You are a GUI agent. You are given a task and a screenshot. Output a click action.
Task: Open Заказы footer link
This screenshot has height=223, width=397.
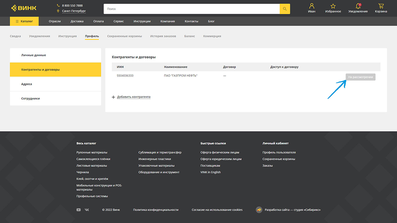click(268, 166)
